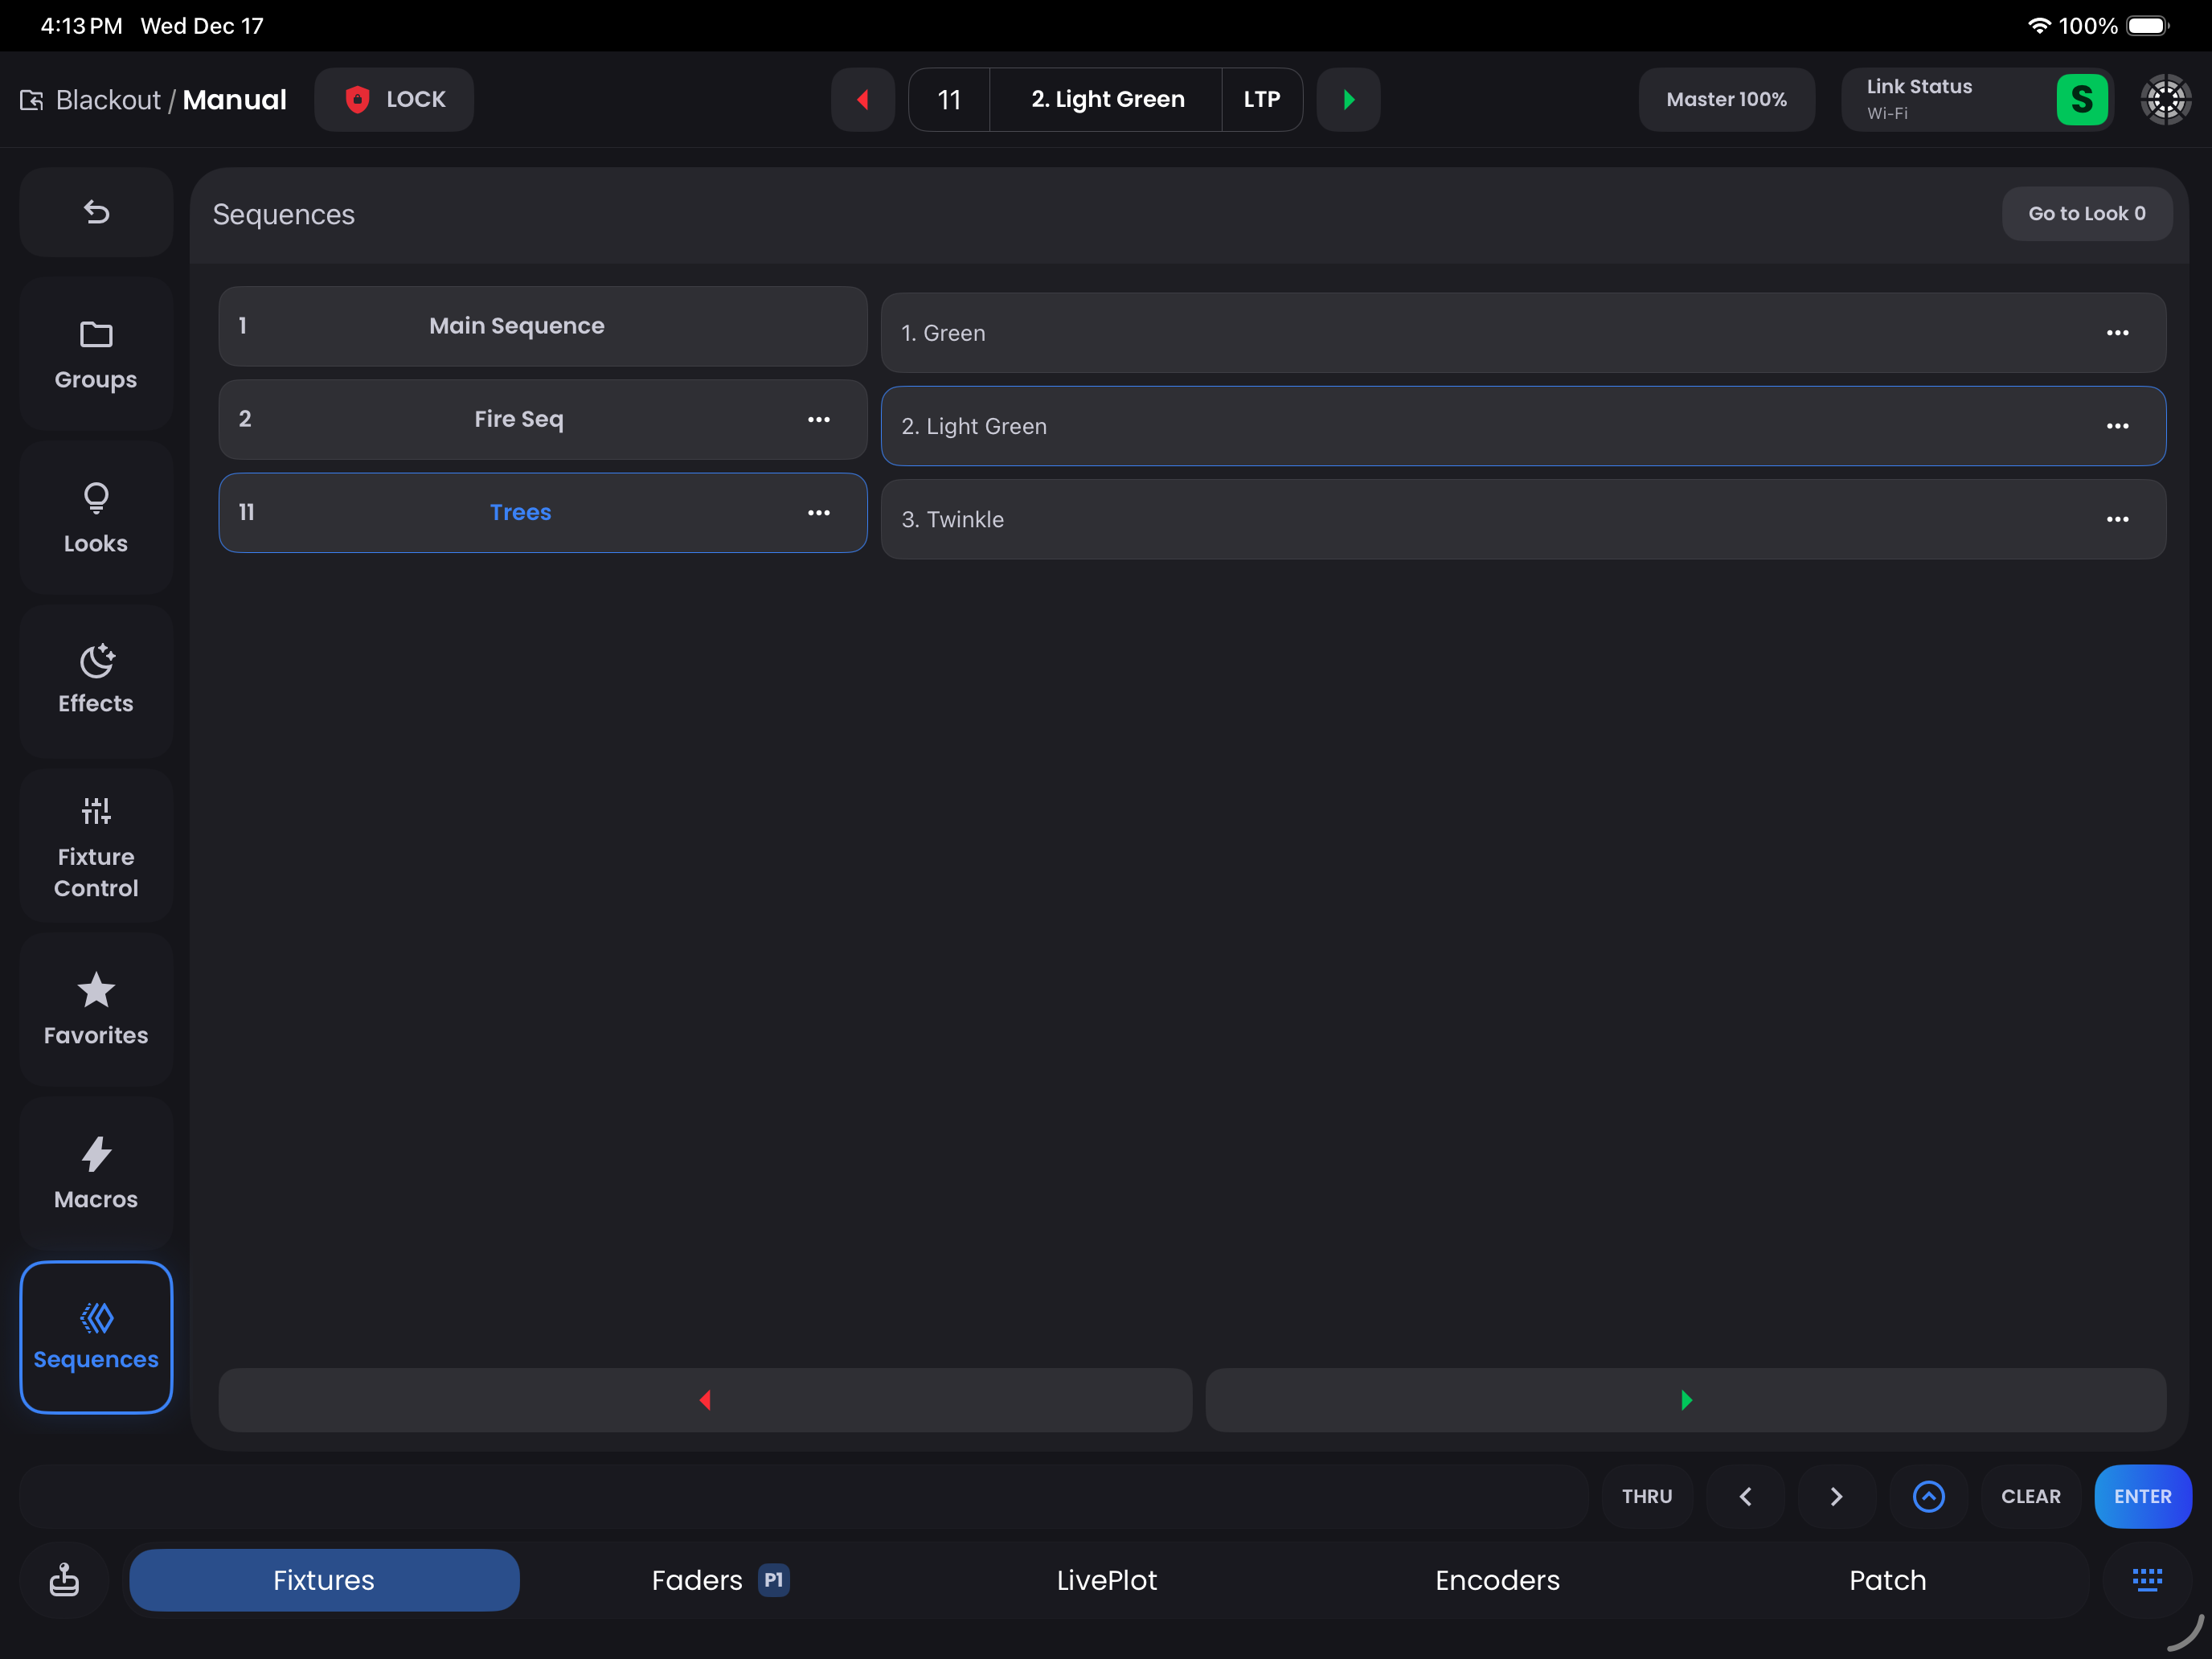The height and width of the screenshot is (1659, 2212).
Task: Toggle the LTP mode indicator
Action: [x=1261, y=99]
